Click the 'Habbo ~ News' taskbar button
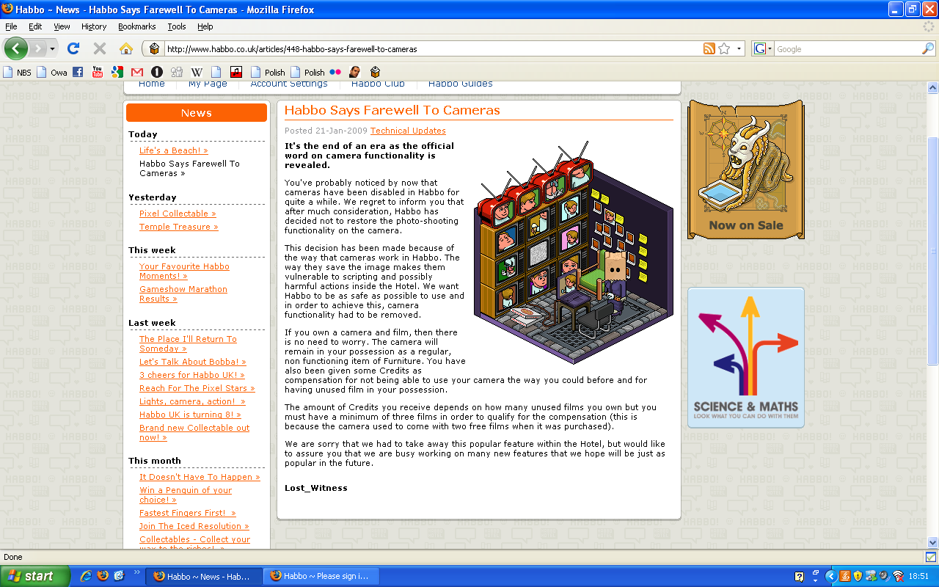 pos(205,576)
